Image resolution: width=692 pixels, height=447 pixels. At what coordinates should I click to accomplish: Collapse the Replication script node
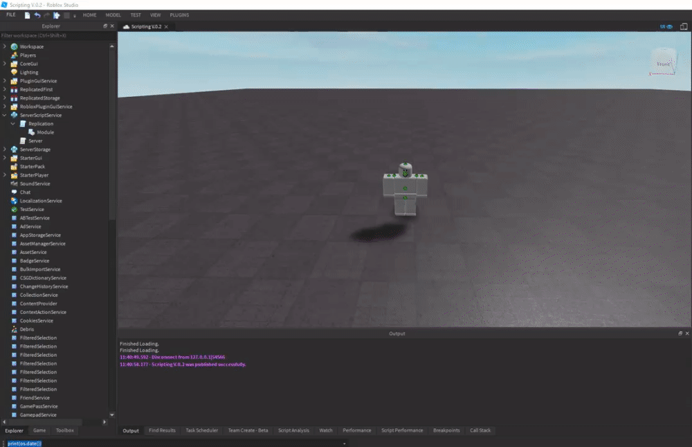pos(12,124)
